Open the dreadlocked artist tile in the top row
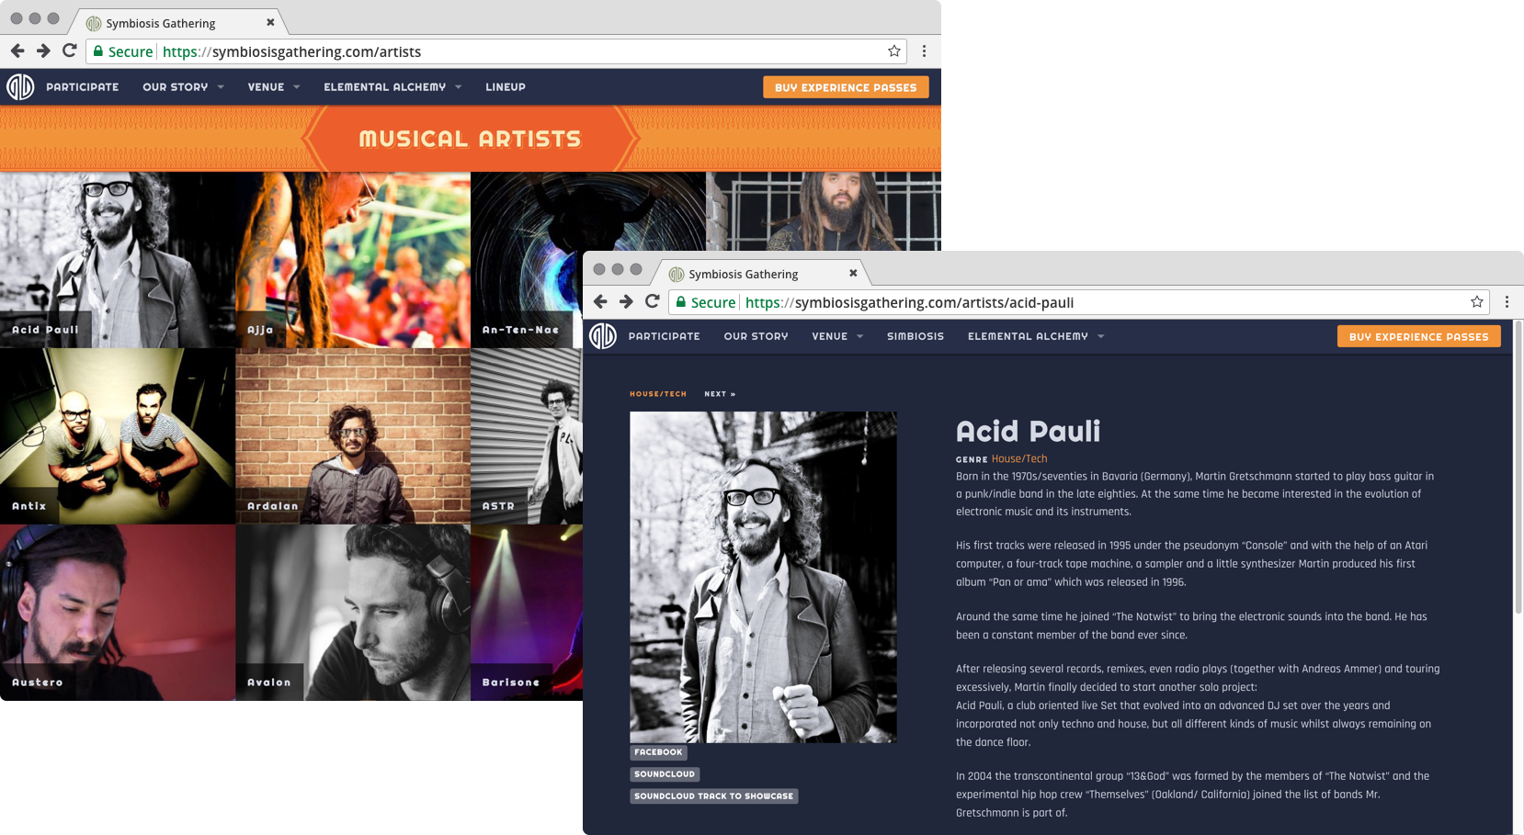This screenshot has width=1524, height=835. tap(824, 211)
